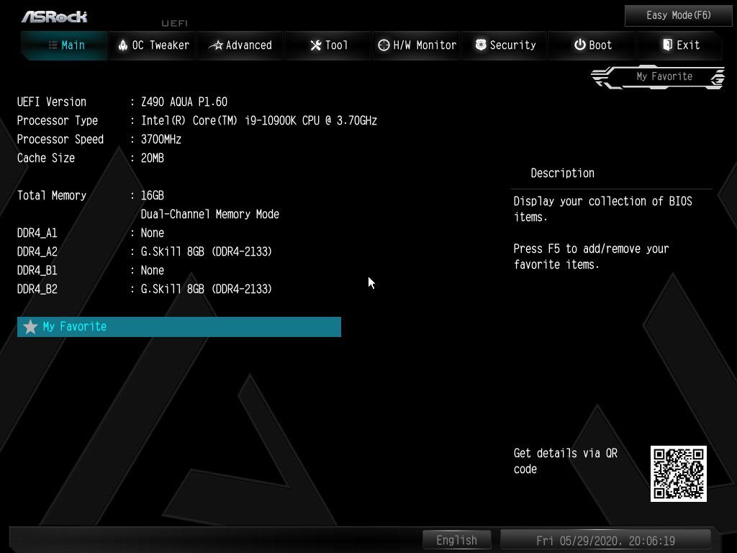Select UEFI Version value Z490 AQUA P1.60

(x=184, y=102)
